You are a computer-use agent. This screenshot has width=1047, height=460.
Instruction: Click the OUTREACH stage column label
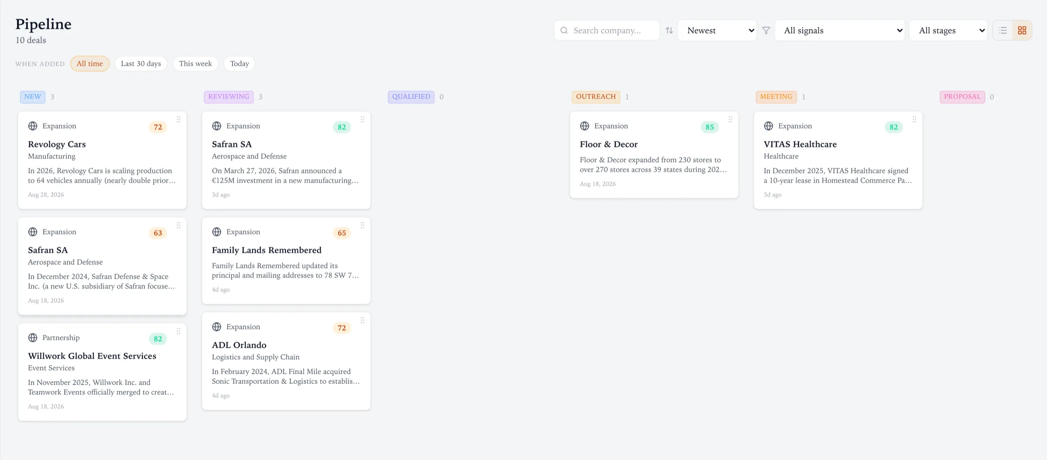pyautogui.click(x=596, y=97)
